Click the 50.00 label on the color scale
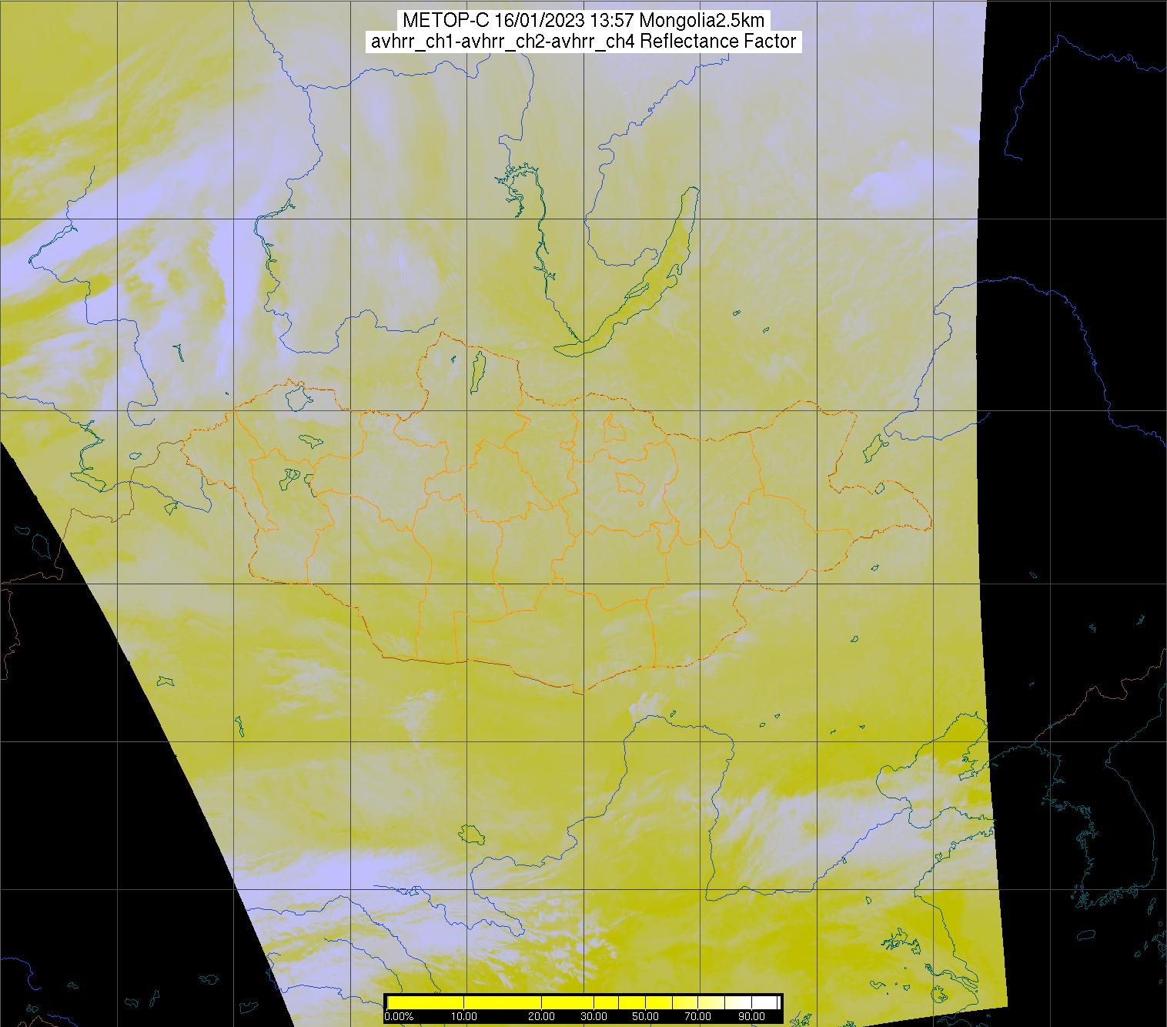This screenshot has height=1027, width=1167. 645,1017
